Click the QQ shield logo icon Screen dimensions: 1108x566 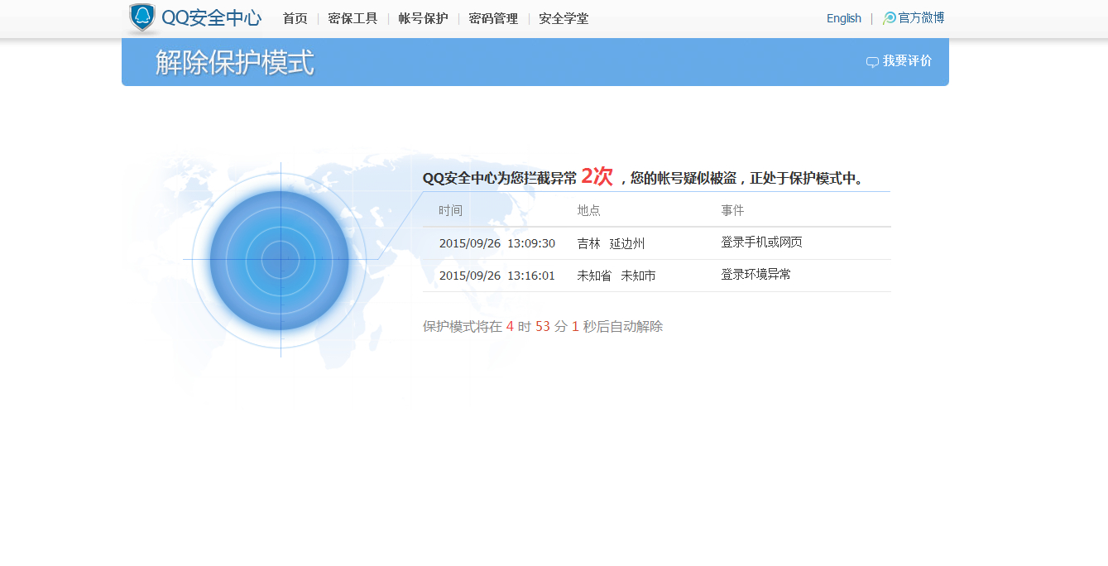coord(142,17)
